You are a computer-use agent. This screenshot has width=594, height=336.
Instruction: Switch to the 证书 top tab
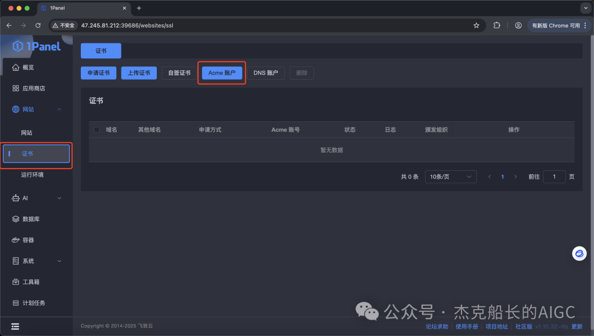101,51
